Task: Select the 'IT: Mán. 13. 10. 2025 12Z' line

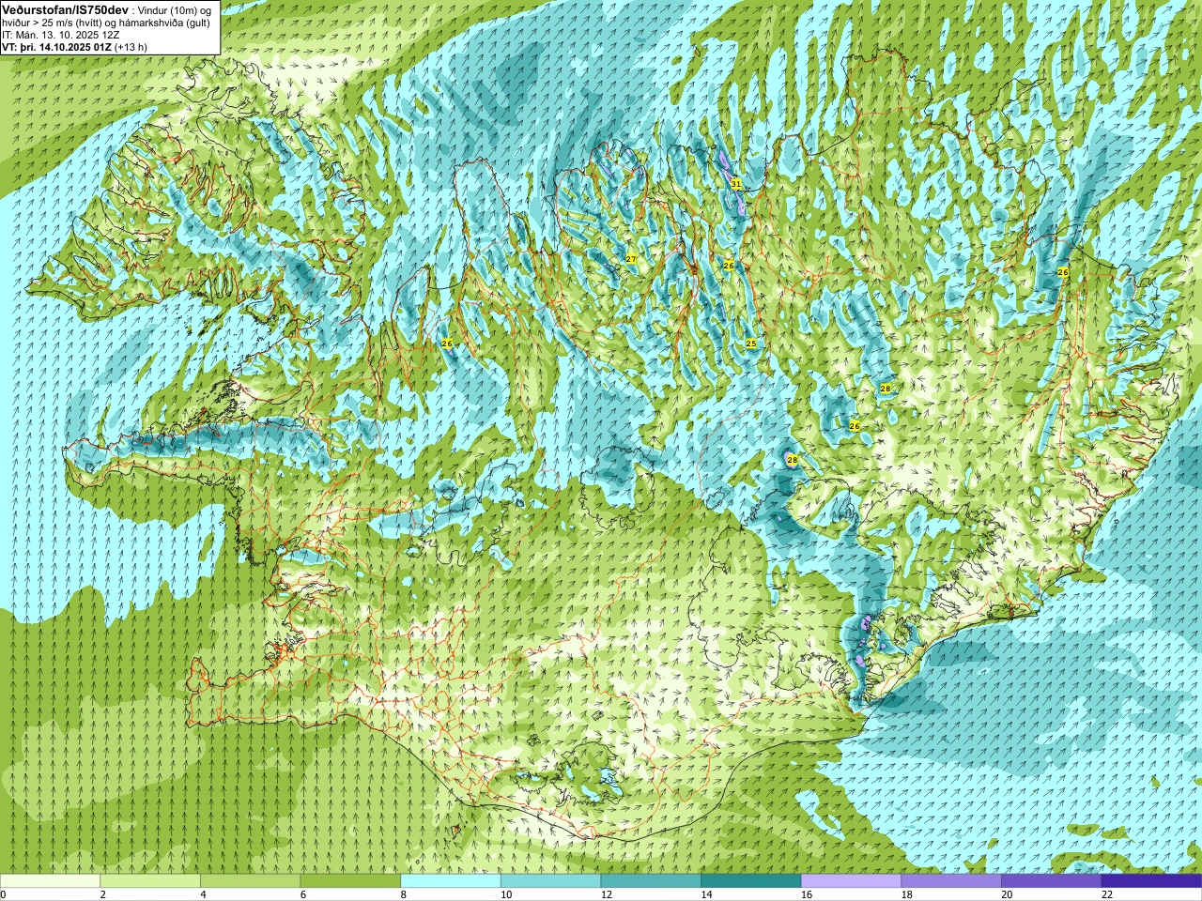Action: [x=60, y=35]
